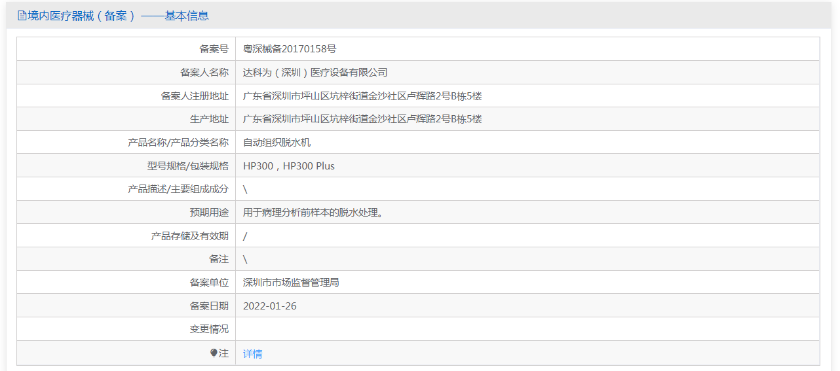Click the empty 变更情况 value cell
This screenshot has height=371, width=840.
527,329
